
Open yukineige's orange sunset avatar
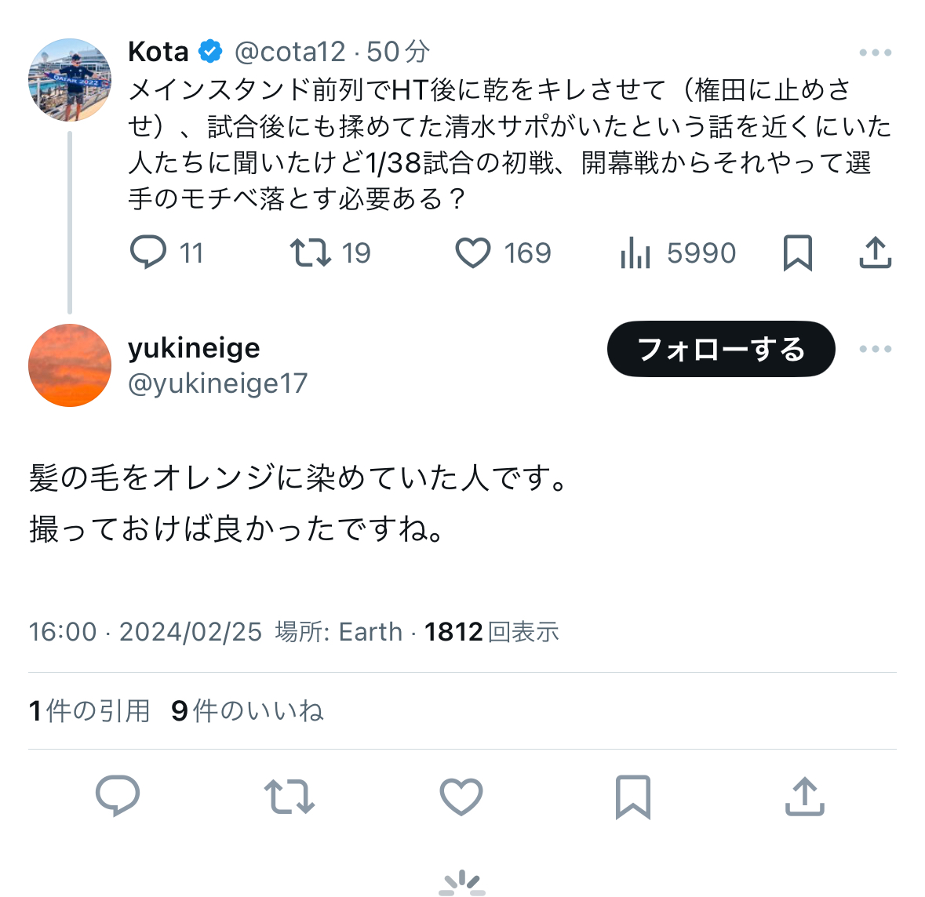tap(70, 365)
